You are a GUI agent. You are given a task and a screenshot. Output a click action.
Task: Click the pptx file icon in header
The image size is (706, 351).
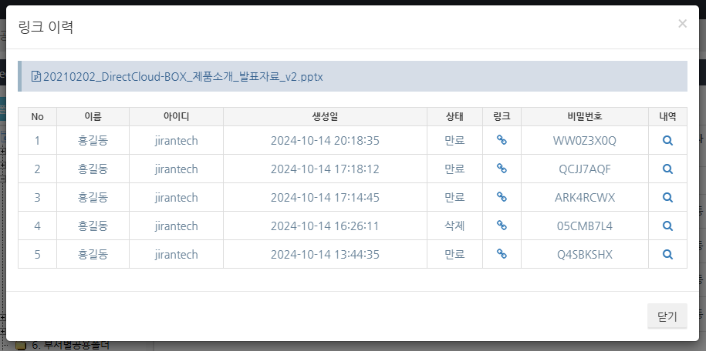[35, 77]
